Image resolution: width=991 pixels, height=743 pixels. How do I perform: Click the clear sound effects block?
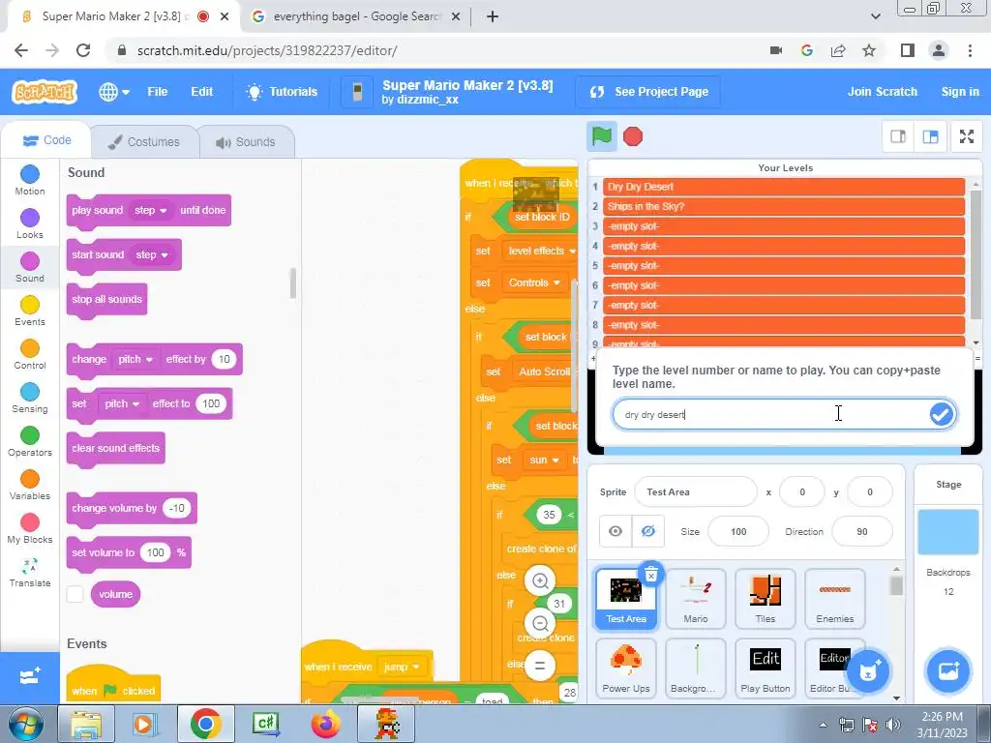pyautogui.click(x=116, y=449)
